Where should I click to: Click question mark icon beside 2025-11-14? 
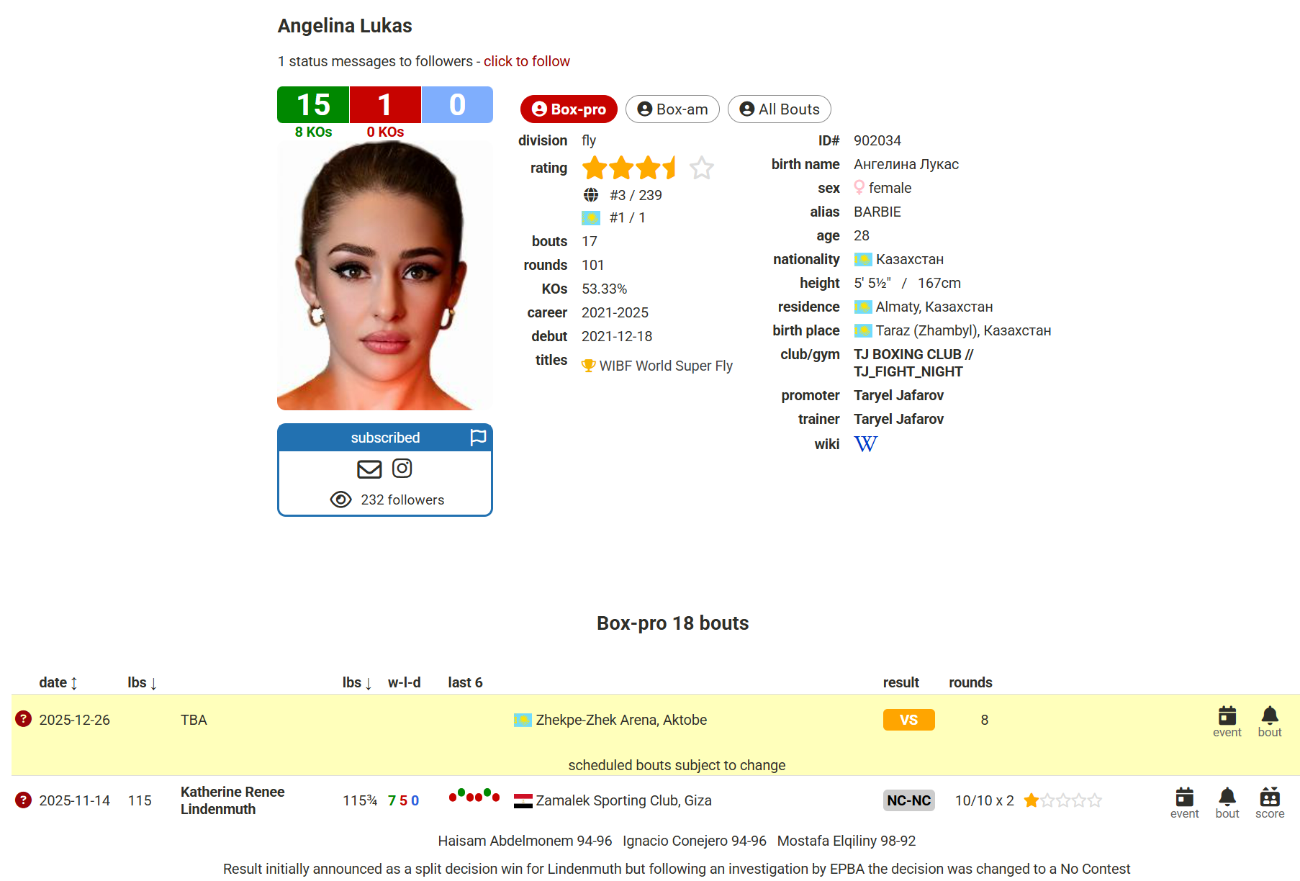tap(24, 800)
